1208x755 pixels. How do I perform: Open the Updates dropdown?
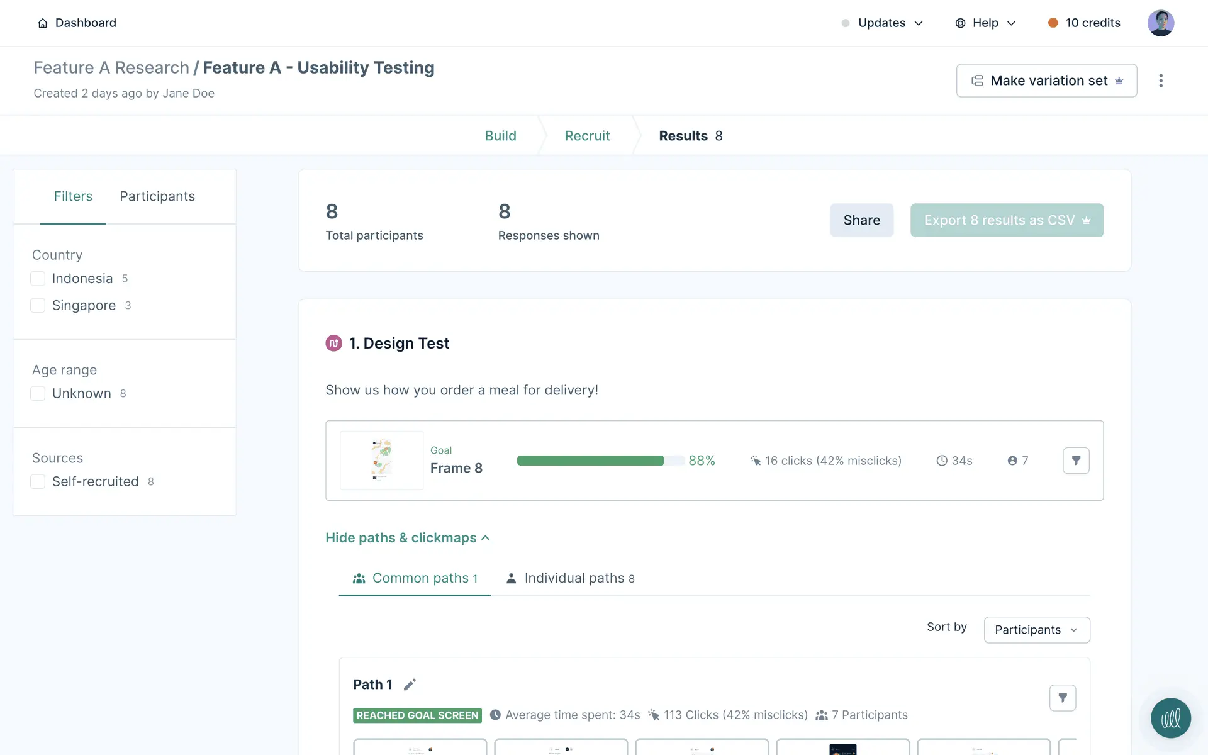coord(882,23)
